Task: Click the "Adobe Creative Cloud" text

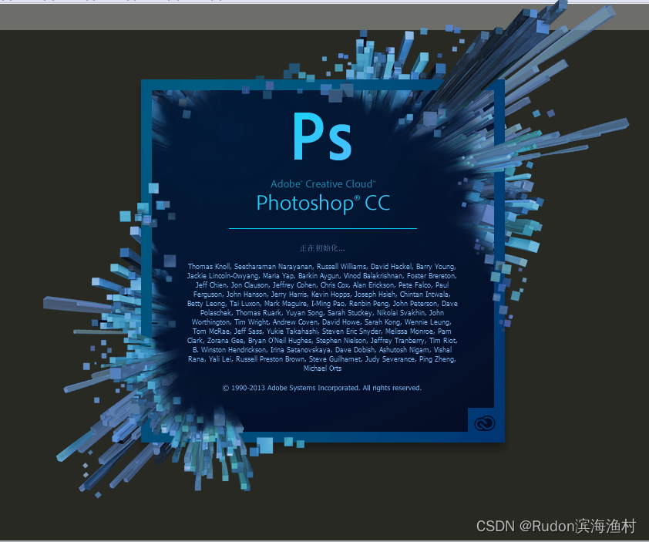Action: 323,183
